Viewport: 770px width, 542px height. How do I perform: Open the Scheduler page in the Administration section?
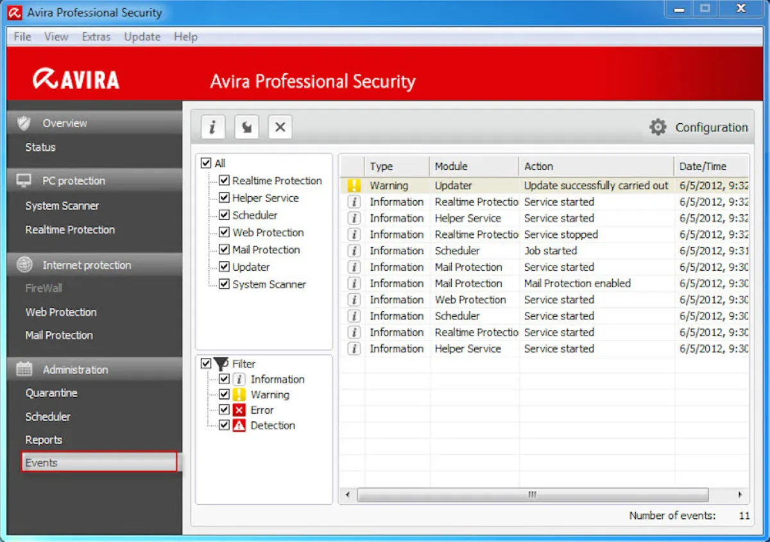48,417
